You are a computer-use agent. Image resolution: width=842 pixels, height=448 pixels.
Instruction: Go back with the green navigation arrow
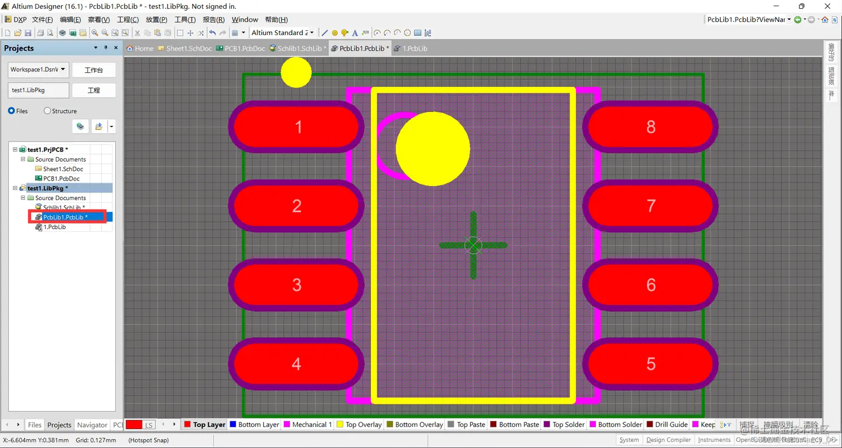pos(798,20)
